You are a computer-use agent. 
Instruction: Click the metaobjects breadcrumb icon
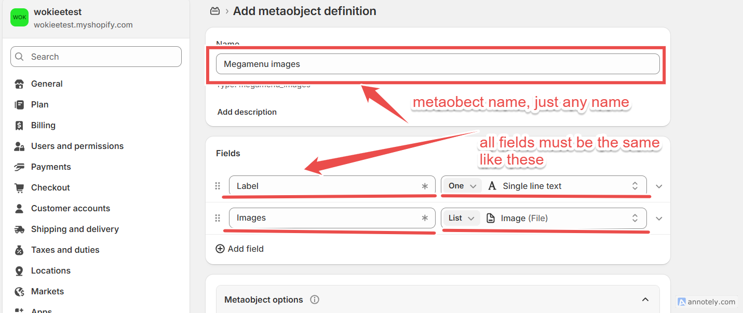pos(214,11)
